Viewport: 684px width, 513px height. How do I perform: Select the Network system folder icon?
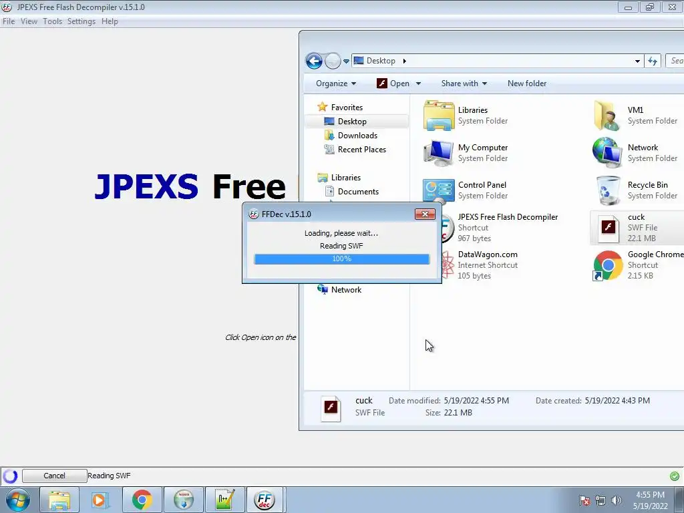(x=607, y=153)
